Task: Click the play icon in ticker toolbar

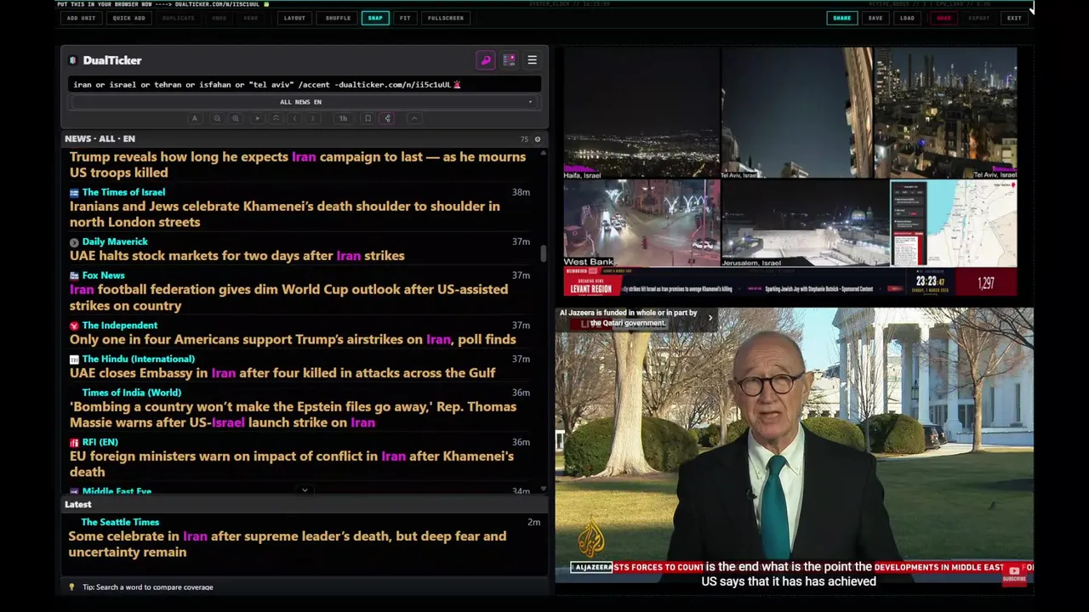Action: 258,118
